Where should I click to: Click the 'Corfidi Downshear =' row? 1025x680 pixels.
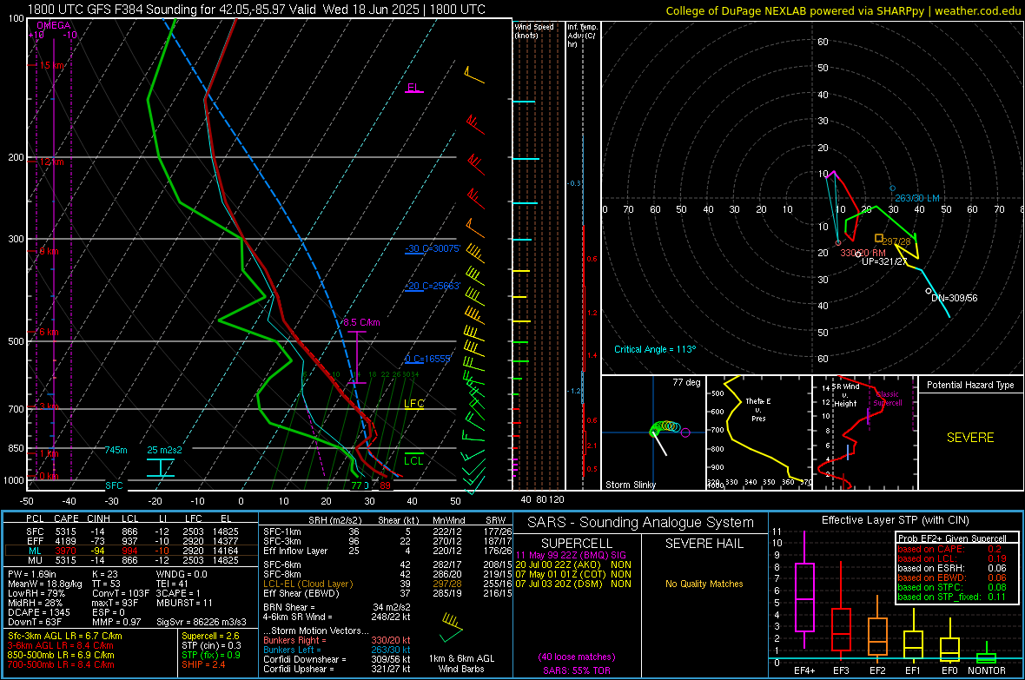337,659
